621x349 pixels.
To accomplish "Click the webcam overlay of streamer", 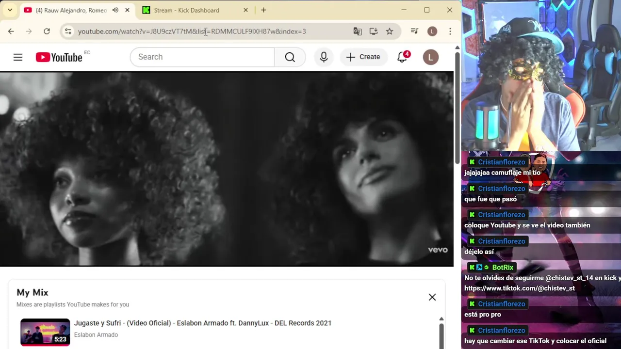I will (541, 76).
